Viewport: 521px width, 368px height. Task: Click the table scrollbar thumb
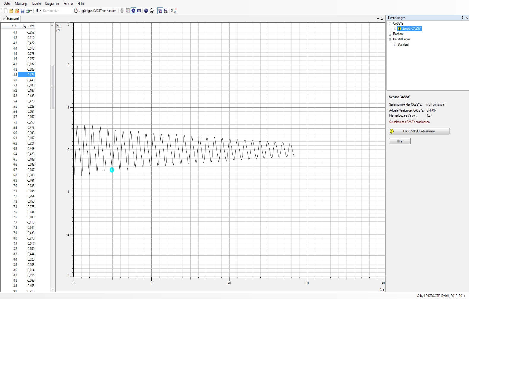point(52,87)
